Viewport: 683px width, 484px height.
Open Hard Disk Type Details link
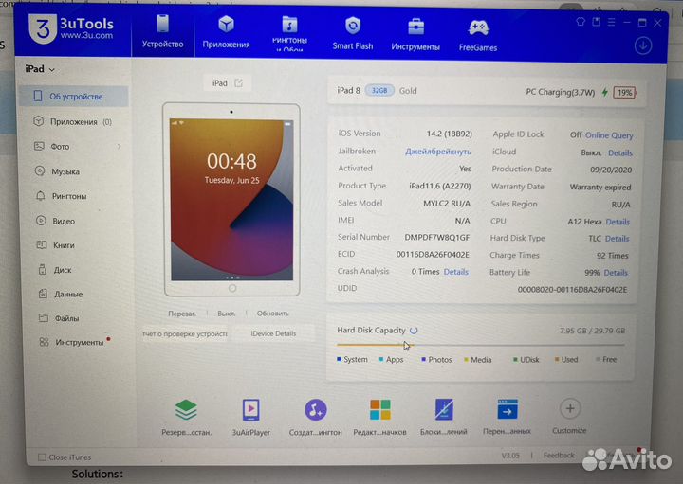click(618, 239)
